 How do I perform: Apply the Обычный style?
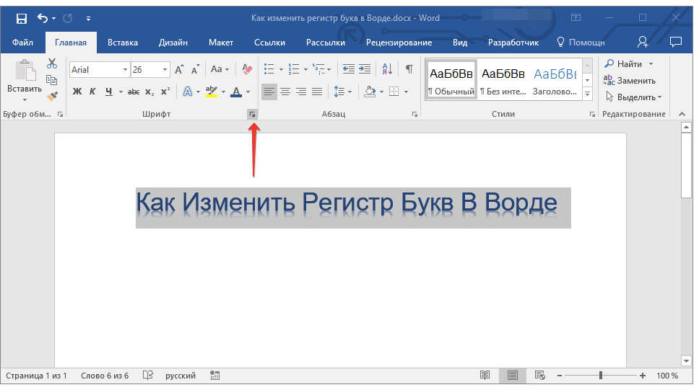point(451,79)
